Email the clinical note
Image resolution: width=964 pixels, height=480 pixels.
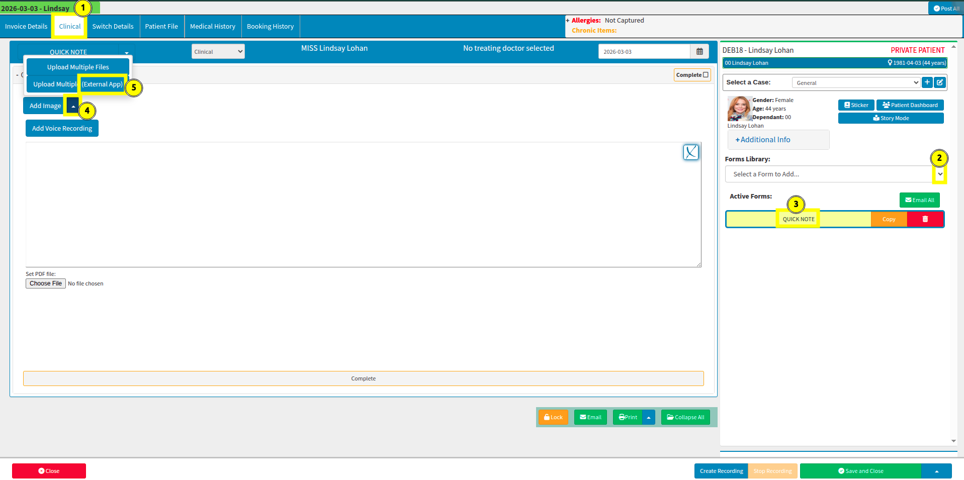590,417
